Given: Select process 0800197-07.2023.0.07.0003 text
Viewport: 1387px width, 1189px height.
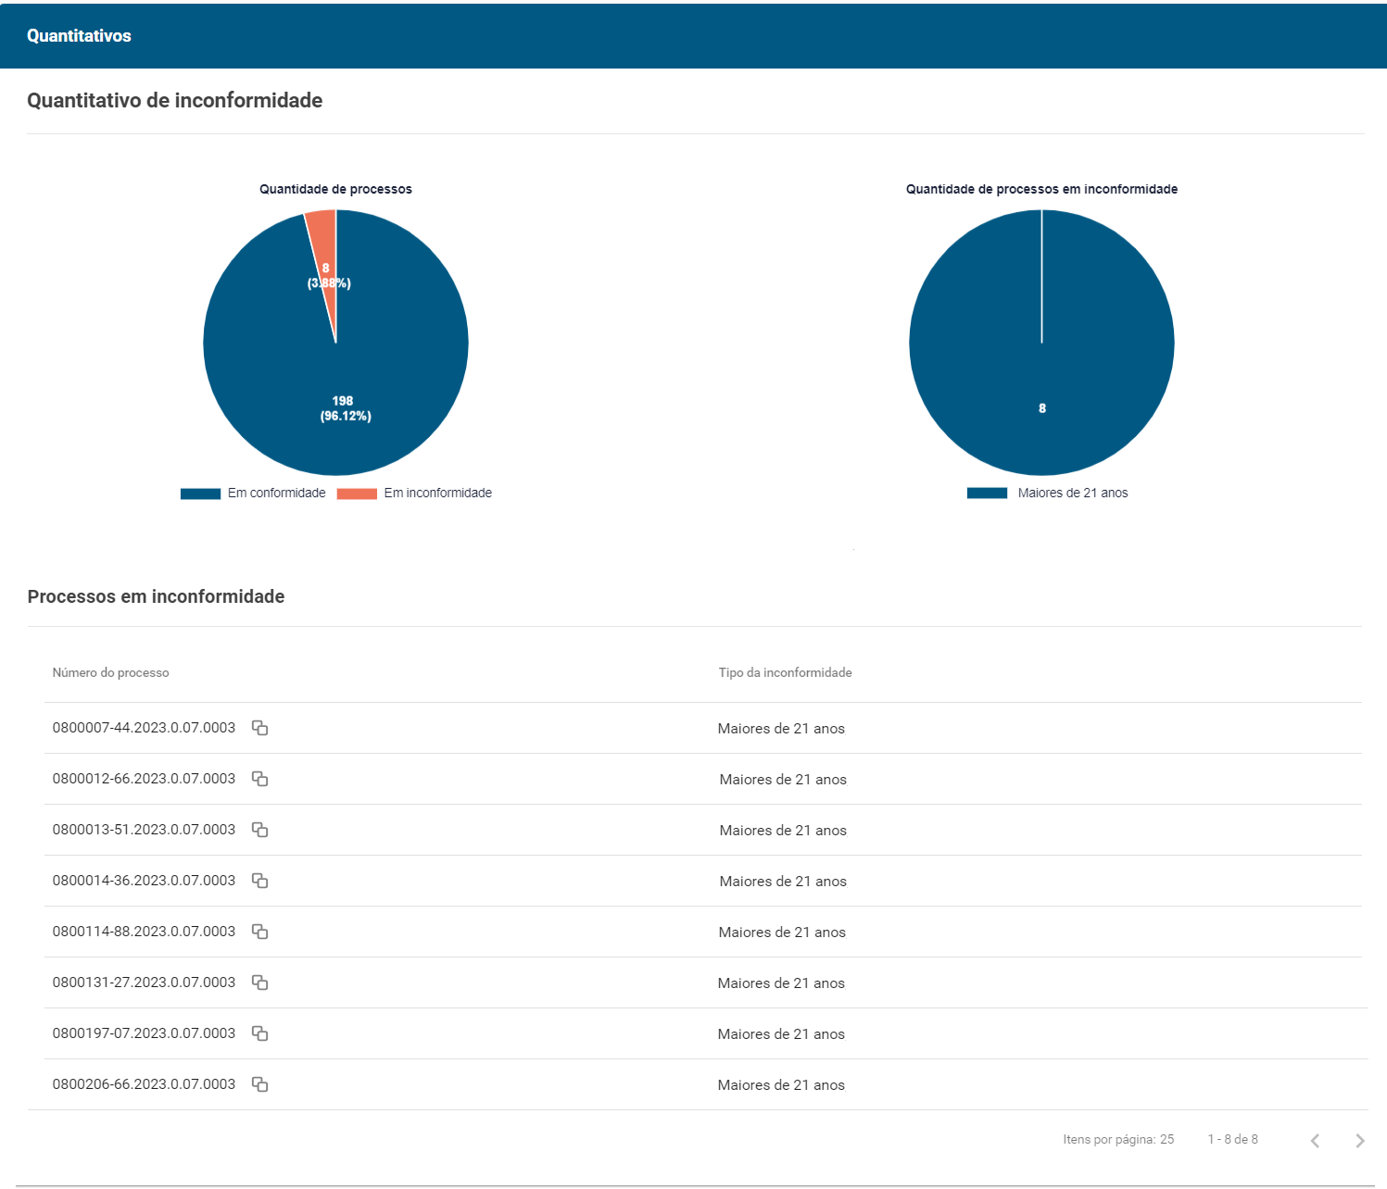Looking at the screenshot, I should (144, 1033).
